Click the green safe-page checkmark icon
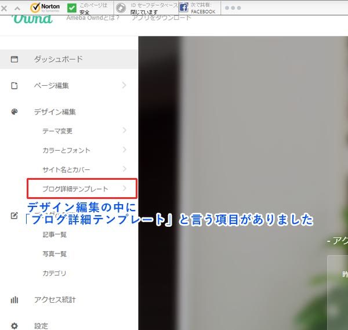Viewport: 348px width, 330px height. pos(72,8)
